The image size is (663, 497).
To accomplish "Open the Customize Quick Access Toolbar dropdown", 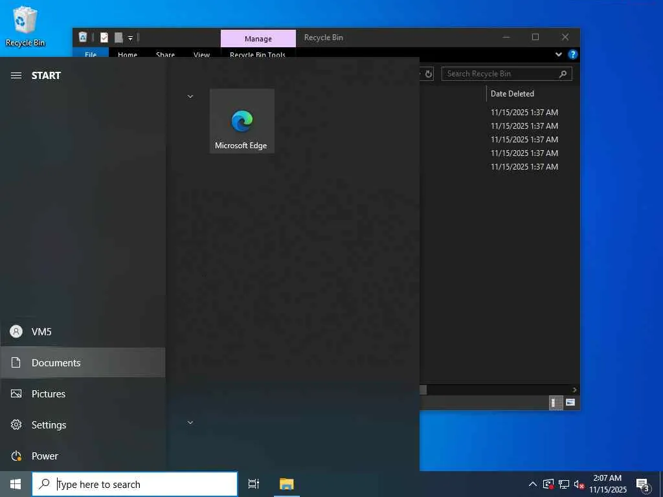I will [x=130, y=38].
